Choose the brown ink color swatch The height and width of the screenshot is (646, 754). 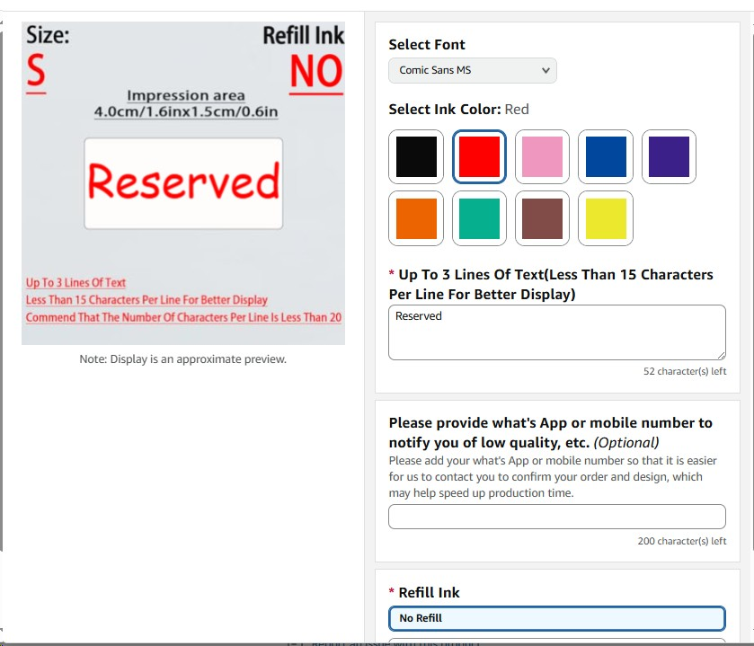tap(542, 218)
